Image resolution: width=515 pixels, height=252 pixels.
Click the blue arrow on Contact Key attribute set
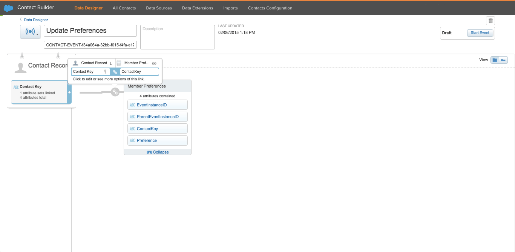pyautogui.click(x=69, y=92)
